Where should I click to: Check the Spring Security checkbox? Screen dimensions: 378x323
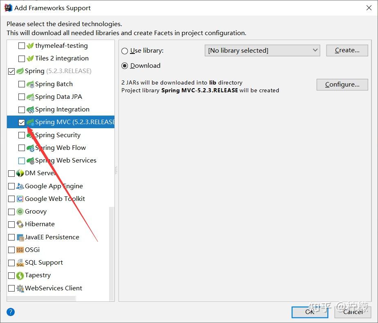(x=22, y=135)
